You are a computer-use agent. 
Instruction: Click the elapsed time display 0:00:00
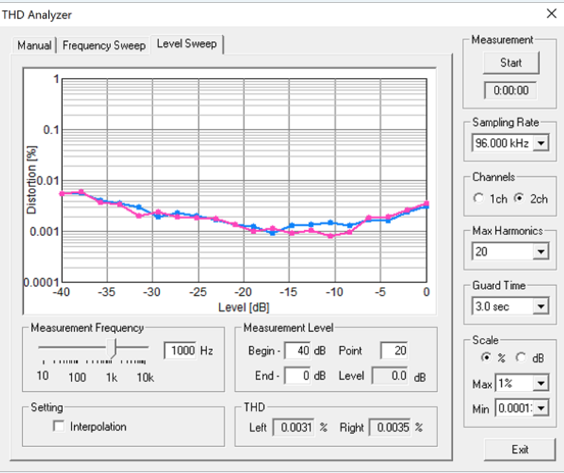pos(511,90)
